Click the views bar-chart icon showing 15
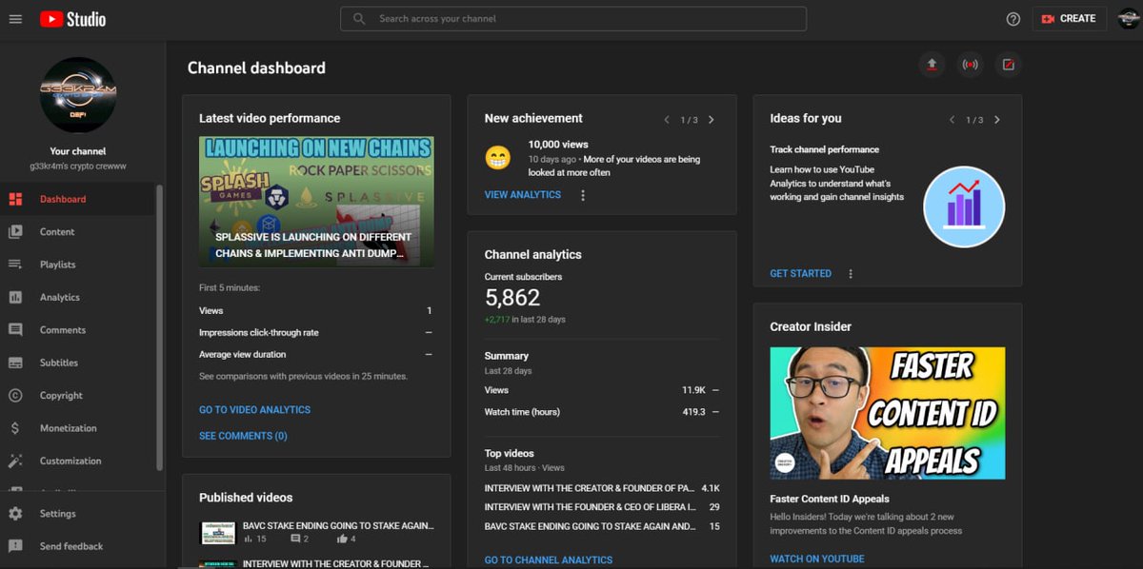The image size is (1143, 569). pyautogui.click(x=249, y=540)
